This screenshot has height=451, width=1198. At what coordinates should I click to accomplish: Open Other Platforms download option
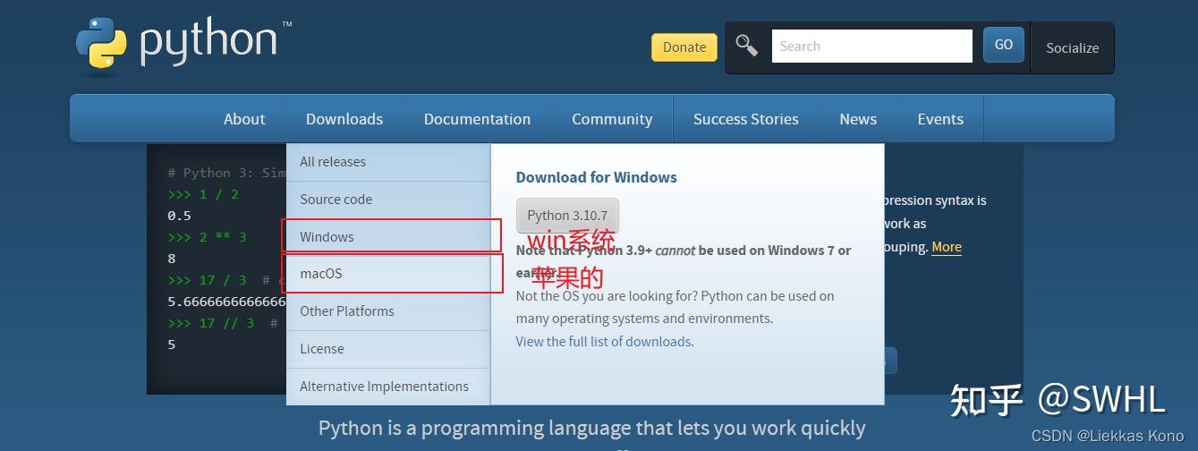pyautogui.click(x=346, y=311)
